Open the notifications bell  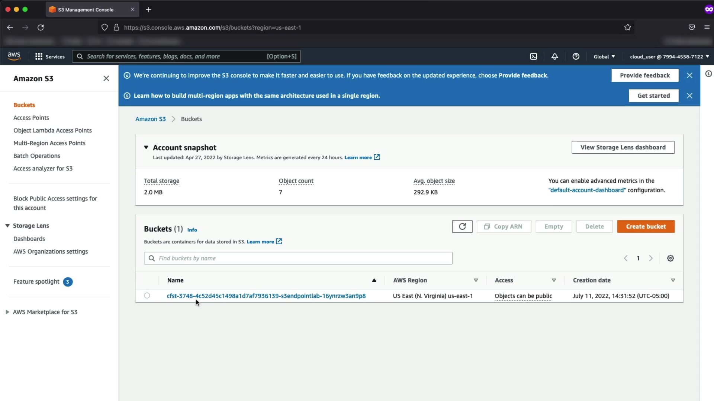pos(554,56)
